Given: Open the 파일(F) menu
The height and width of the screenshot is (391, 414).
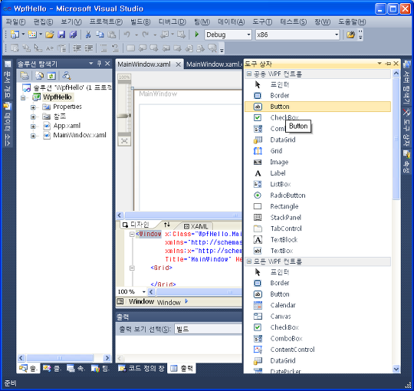Looking at the screenshot, I should pyautogui.click(x=15, y=22).
